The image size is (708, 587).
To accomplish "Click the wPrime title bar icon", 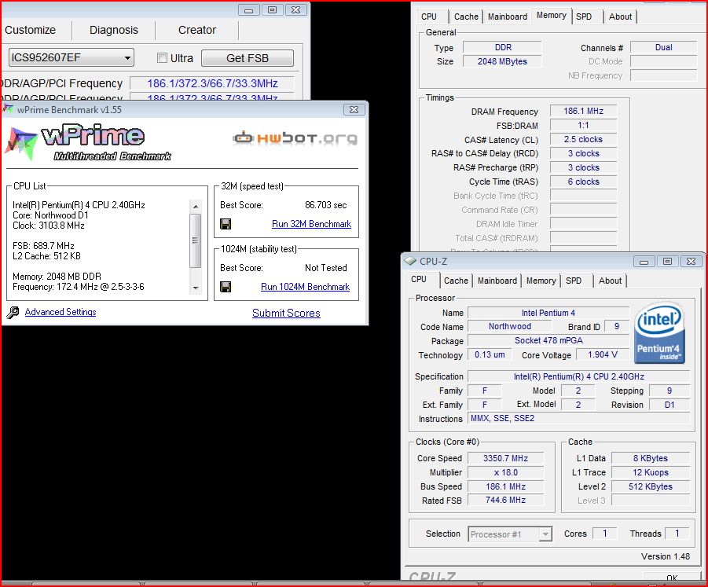I will click(x=8, y=108).
